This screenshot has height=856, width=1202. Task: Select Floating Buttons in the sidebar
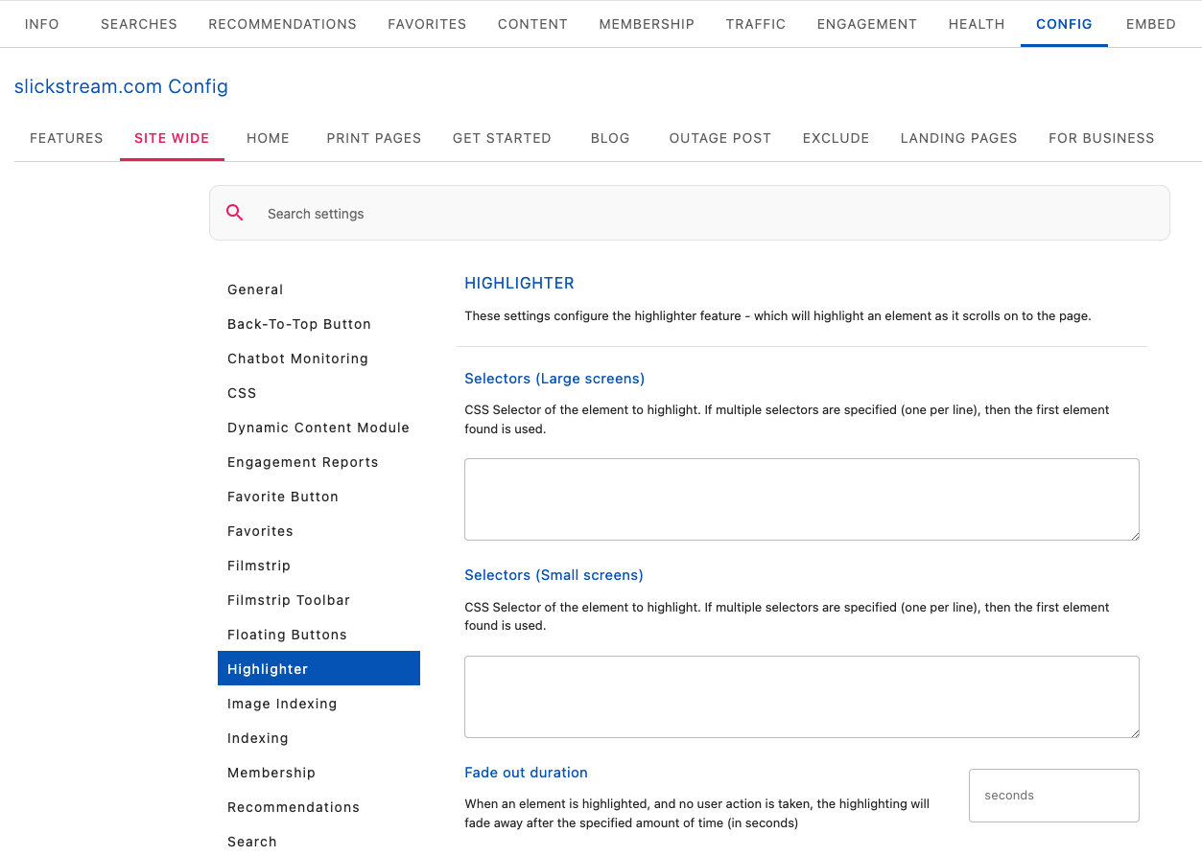[x=287, y=635]
